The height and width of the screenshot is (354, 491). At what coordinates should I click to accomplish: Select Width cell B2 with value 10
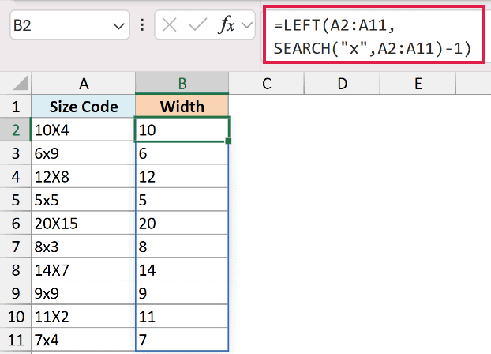182,130
